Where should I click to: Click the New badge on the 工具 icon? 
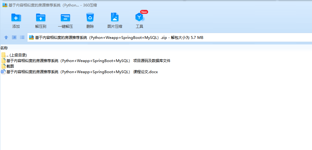[x=144, y=12]
